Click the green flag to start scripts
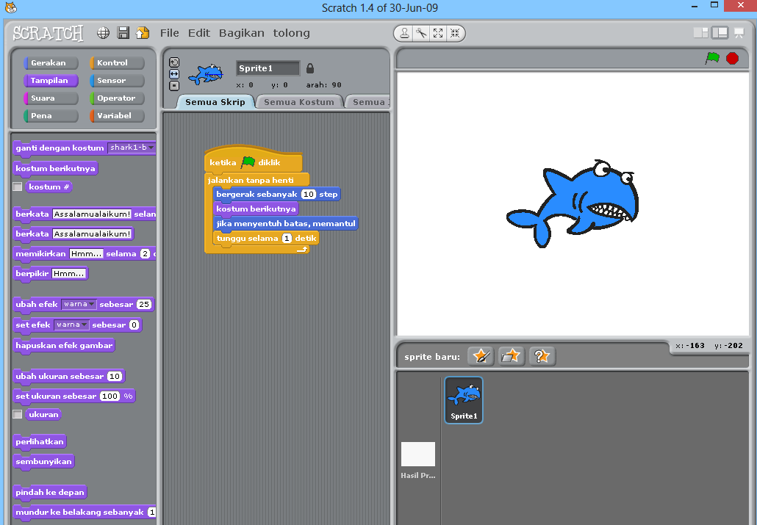Screen dimensions: 757x525 (x=711, y=57)
